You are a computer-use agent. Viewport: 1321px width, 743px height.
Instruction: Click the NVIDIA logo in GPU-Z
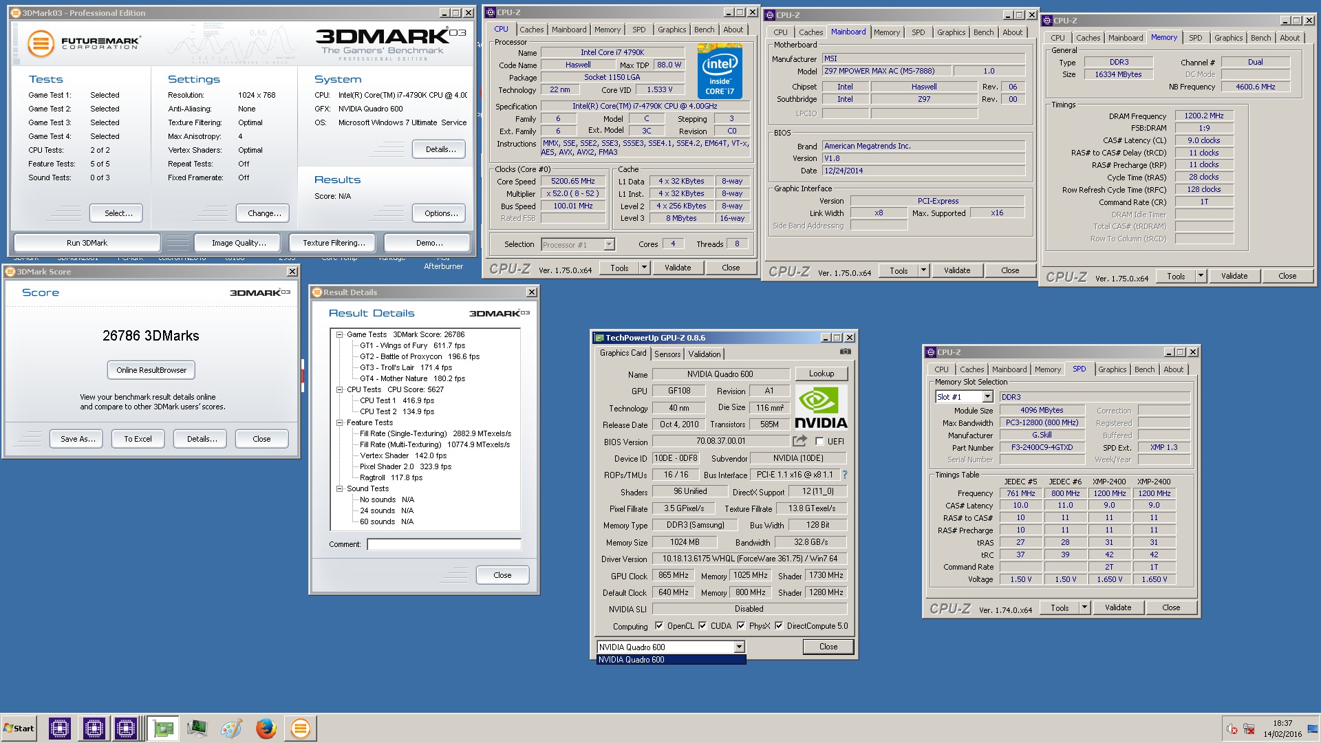pyautogui.click(x=821, y=408)
